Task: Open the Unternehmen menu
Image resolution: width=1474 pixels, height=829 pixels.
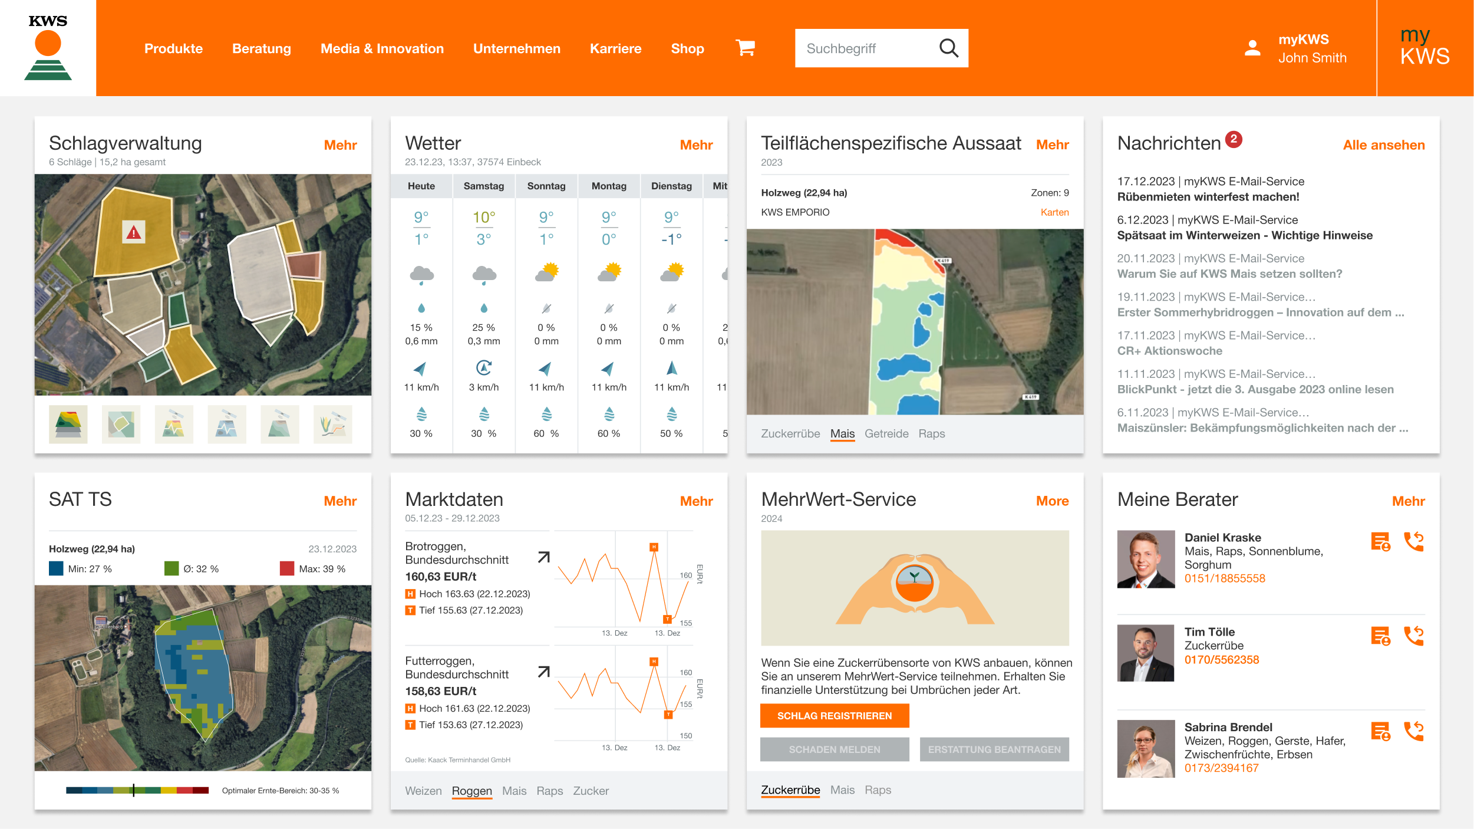Action: coord(517,48)
